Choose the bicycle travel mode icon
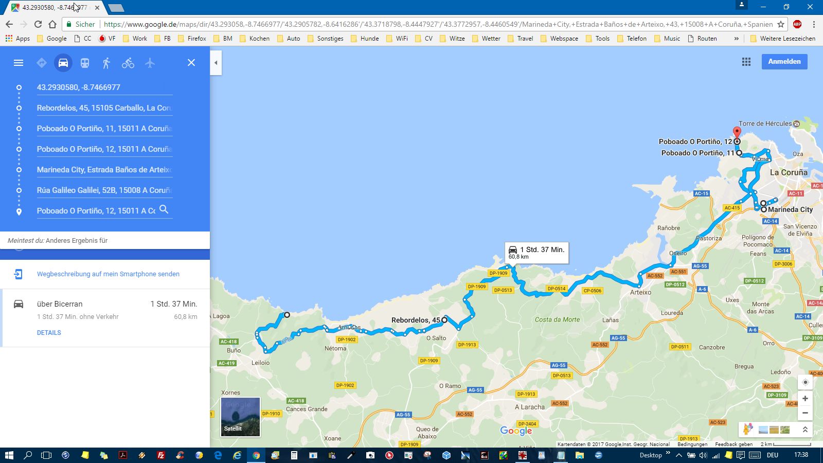This screenshot has width=823, height=463. [128, 63]
